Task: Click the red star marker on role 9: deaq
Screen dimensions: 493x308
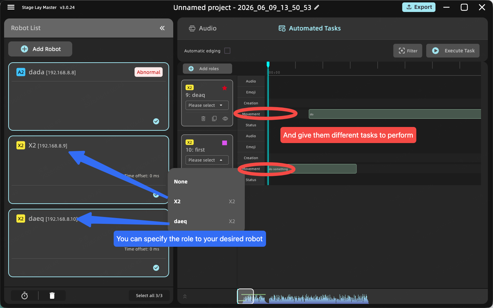Action: pyautogui.click(x=225, y=88)
